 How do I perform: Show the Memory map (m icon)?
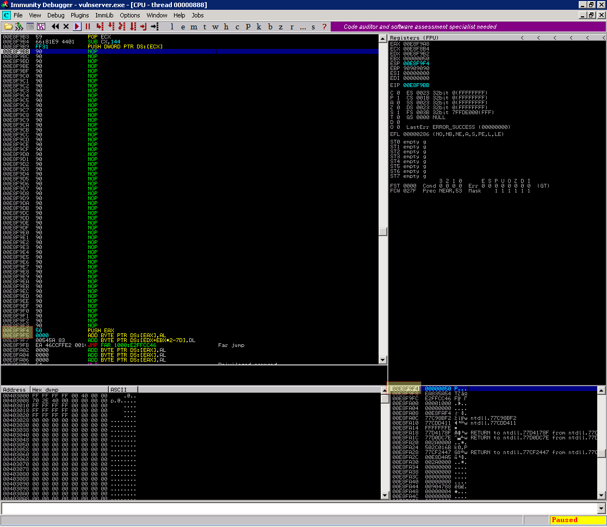194,27
